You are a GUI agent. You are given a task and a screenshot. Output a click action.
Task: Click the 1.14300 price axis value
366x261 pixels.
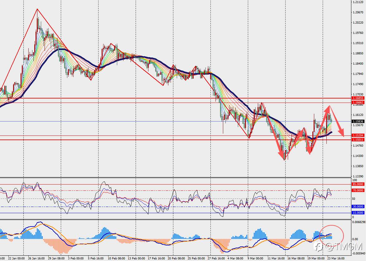tap(358, 156)
